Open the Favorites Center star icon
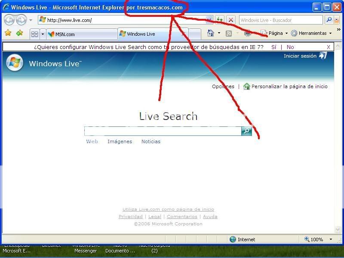The height and width of the screenshot is (258, 344). 8,33
